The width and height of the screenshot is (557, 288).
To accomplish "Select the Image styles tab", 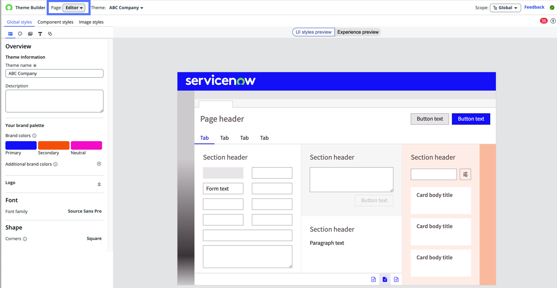I will 91,22.
